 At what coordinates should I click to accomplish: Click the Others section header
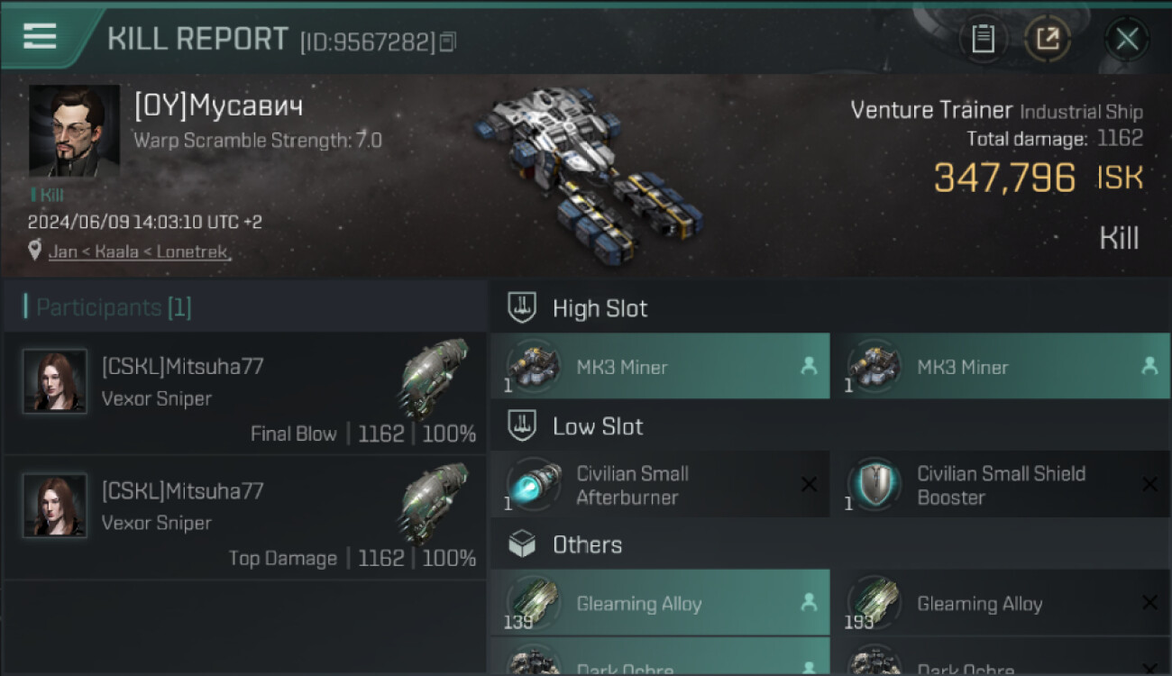click(x=587, y=544)
